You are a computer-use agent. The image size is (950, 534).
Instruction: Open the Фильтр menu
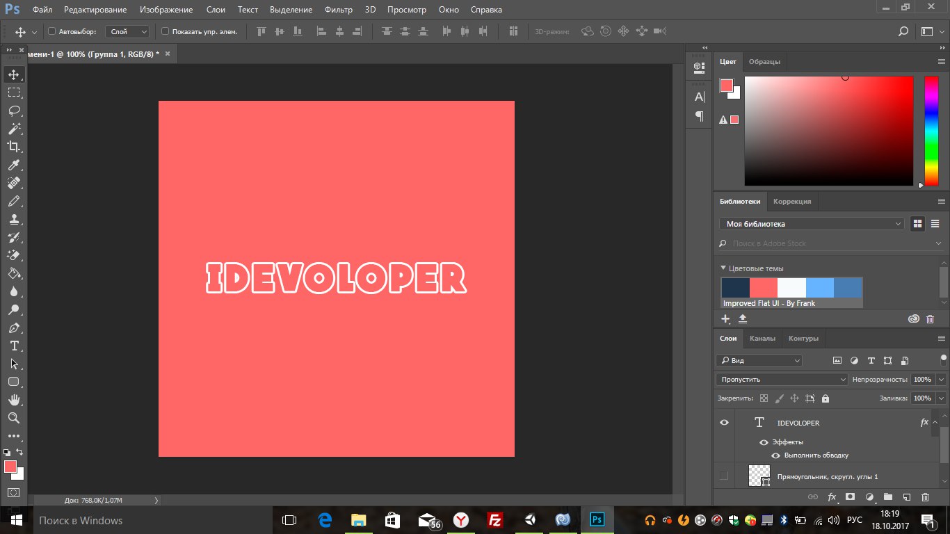pyautogui.click(x=339, y=10)
